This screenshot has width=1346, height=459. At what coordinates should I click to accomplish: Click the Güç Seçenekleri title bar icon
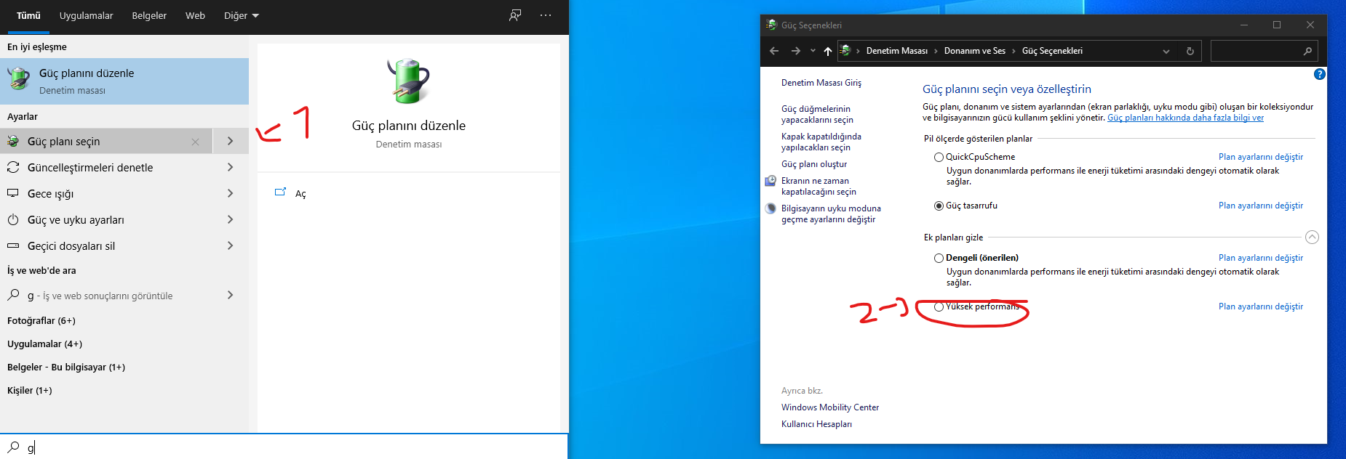(771, 25)
